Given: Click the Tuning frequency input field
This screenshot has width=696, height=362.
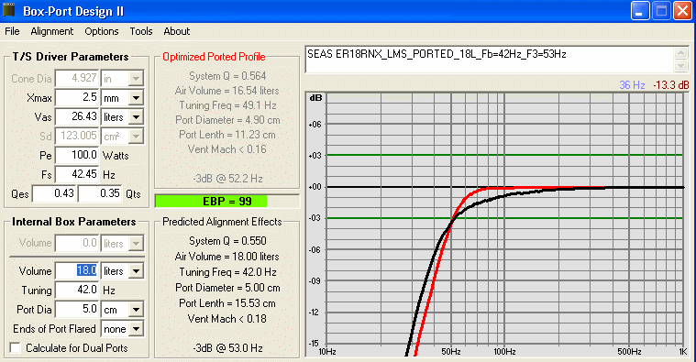Looking at the screenshot, I should point(78,291).
